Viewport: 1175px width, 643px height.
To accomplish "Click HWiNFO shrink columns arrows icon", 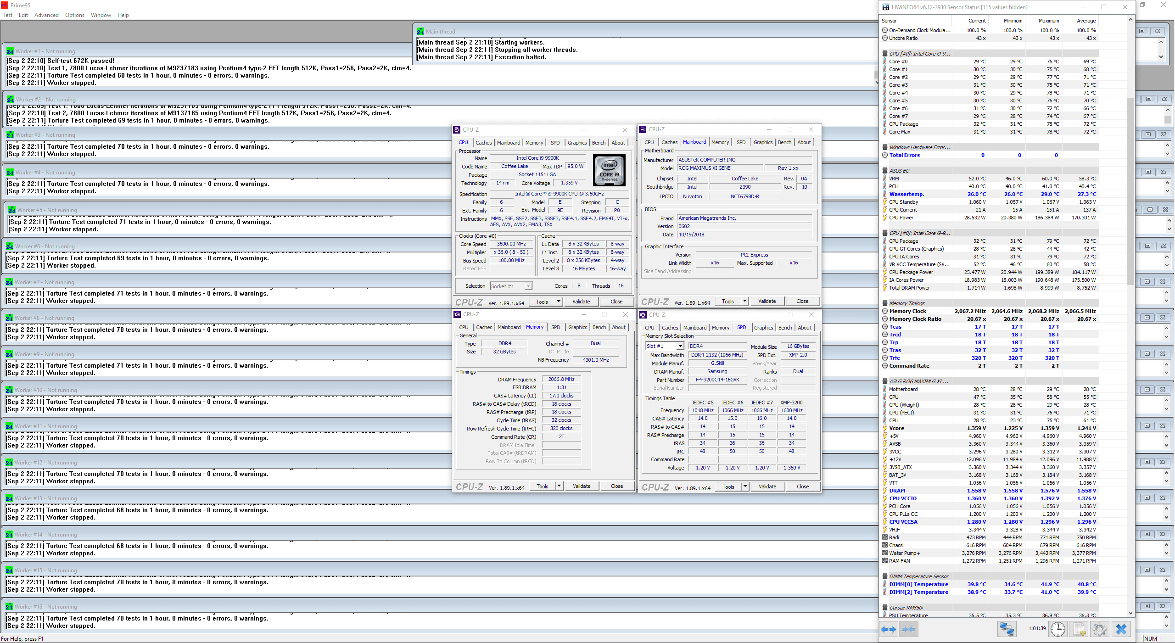I will (x=908, y=629).
